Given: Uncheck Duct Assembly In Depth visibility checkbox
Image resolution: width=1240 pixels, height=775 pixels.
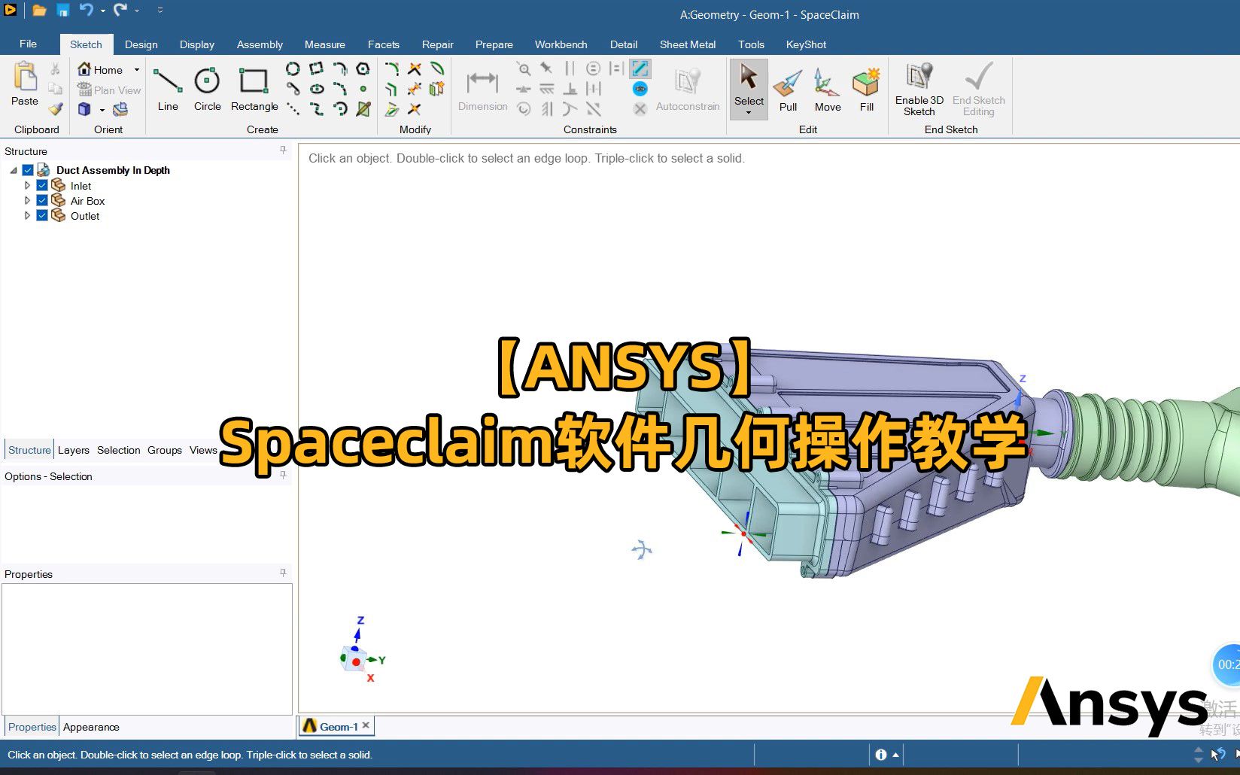Looking at the screenshot, I should [x=28, y=170].
